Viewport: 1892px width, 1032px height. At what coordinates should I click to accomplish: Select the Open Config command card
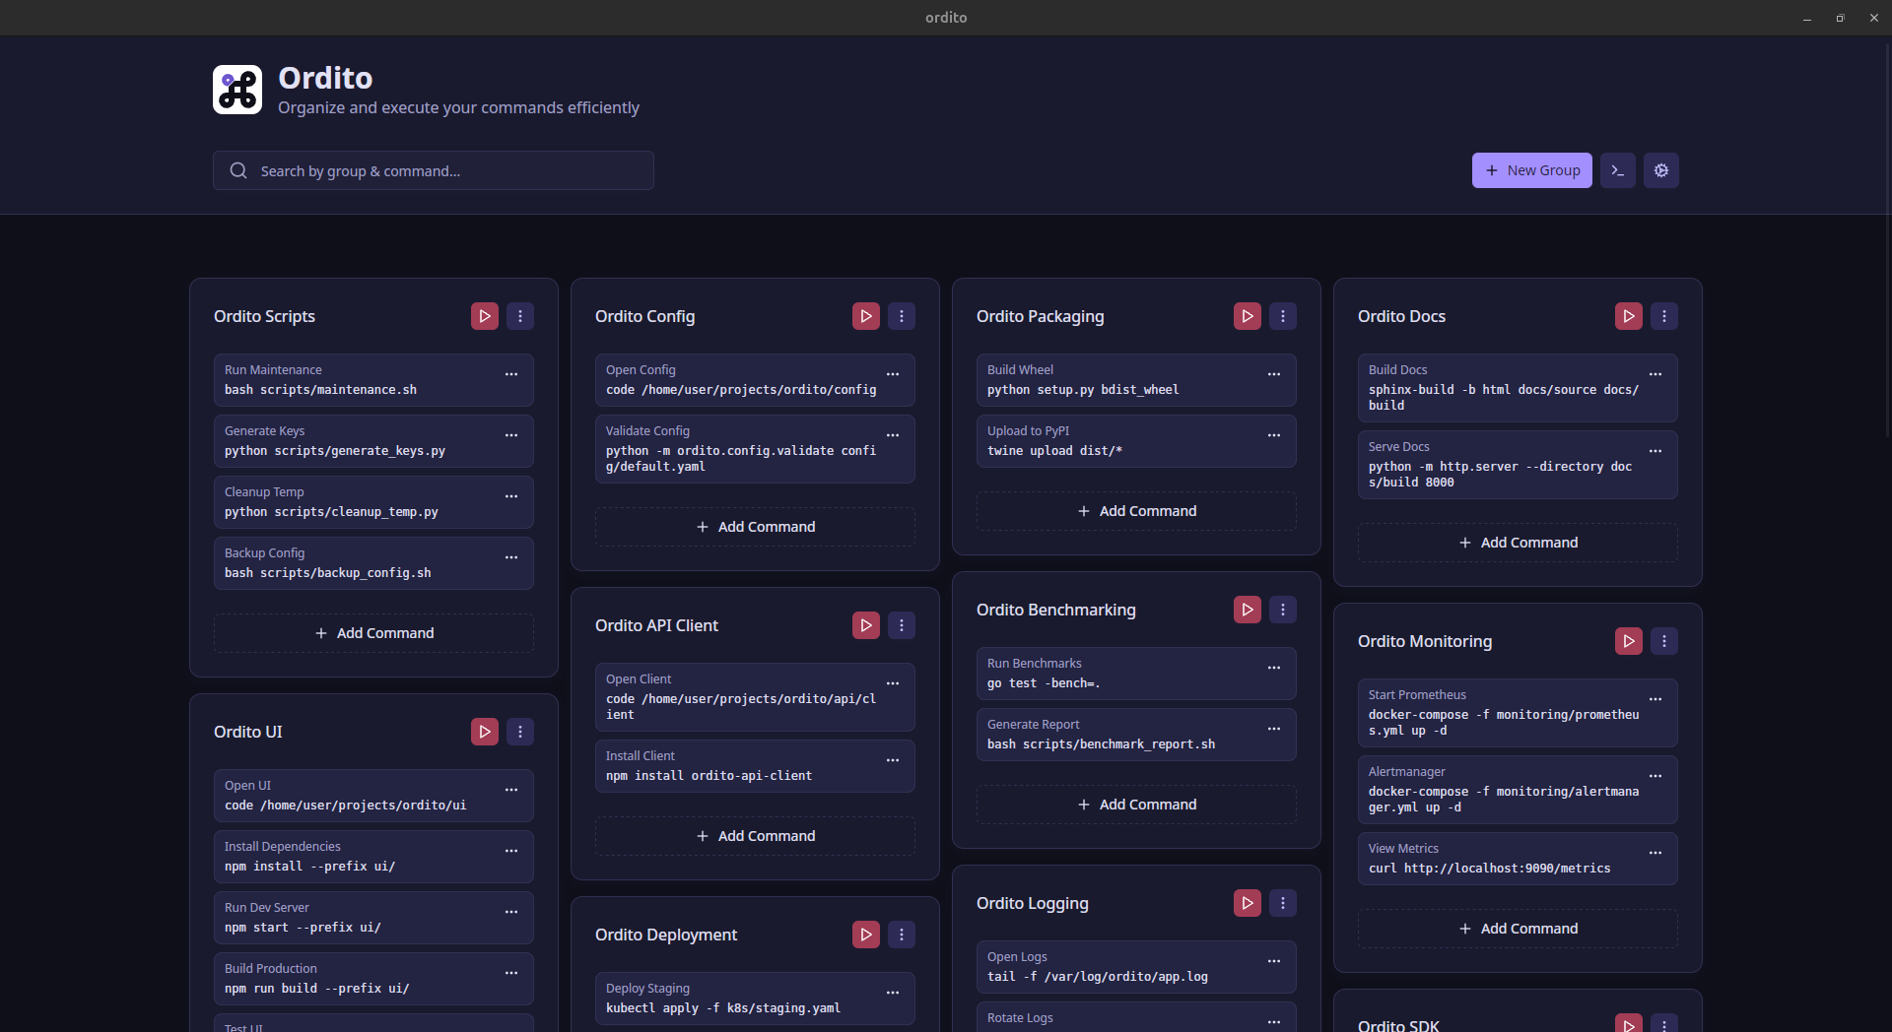[755, 380]
